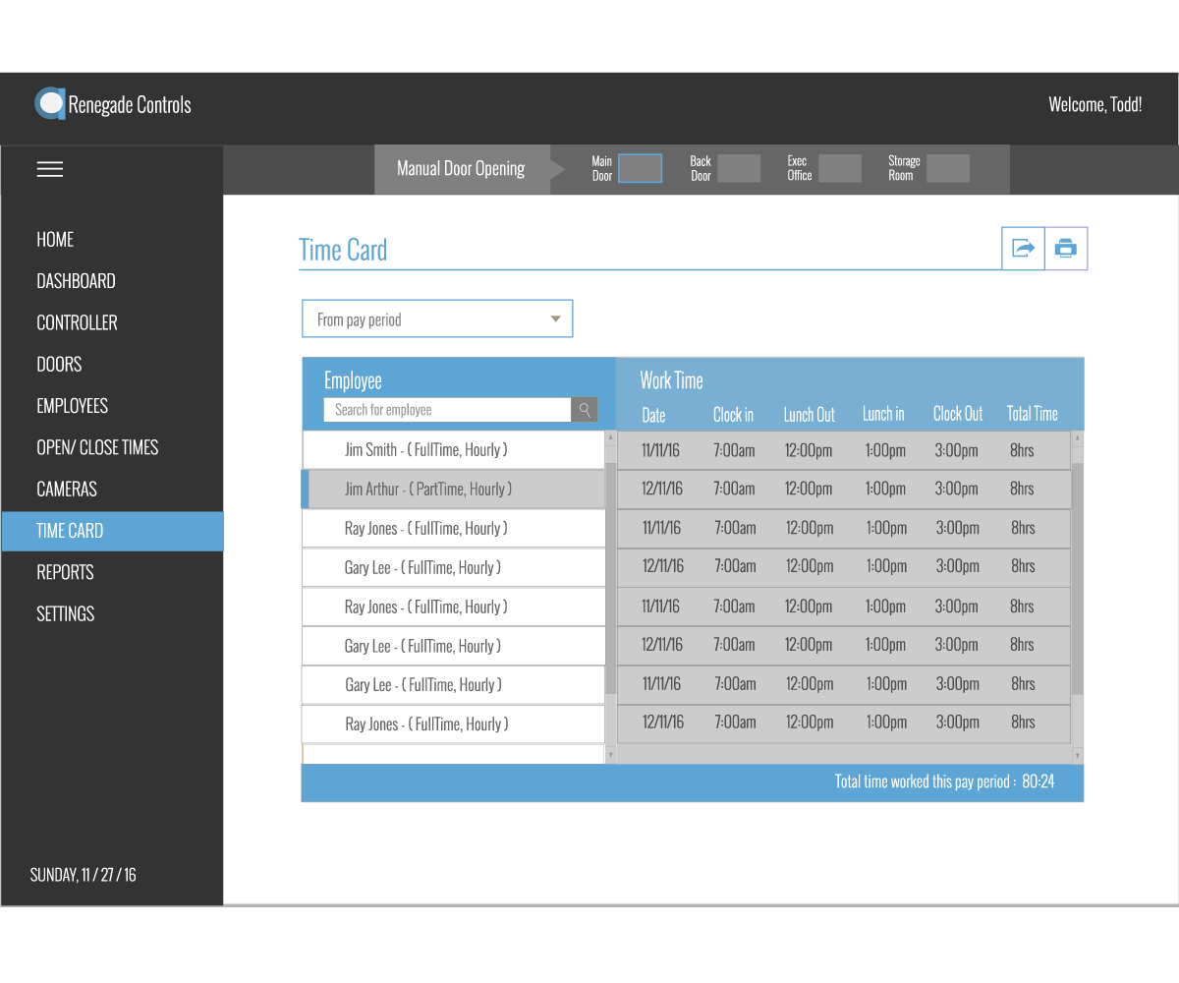The width and height of the screenshot is (1179, 983).
Task: Click the employee search magnifier icon
Action: pyautogui.click(x=585, y=410)
